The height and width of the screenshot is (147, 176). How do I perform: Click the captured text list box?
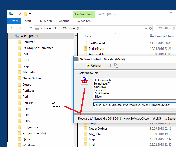coord(134,89)
